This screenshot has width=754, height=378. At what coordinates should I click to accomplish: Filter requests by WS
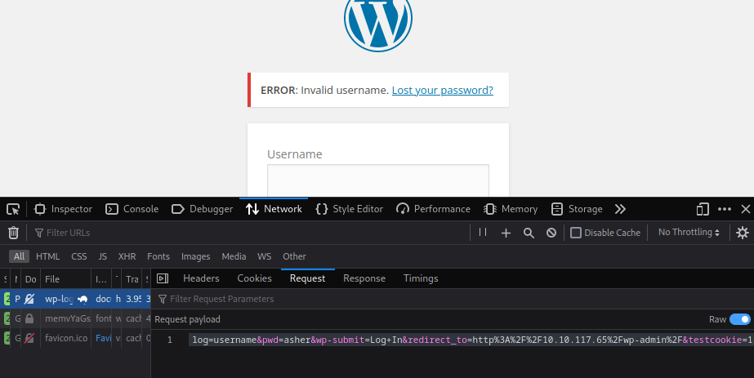click(x=264, y=256)
